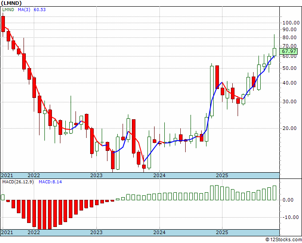Click 2023 on the price chart timeline
Viewport: 302px width, 243px height.
96,175
